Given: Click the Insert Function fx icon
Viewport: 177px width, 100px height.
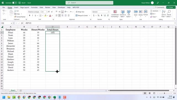Looking at the screenshot, I should coord(22,23).
